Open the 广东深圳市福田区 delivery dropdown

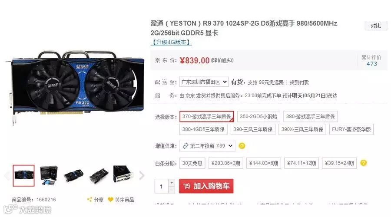[204, 82]
